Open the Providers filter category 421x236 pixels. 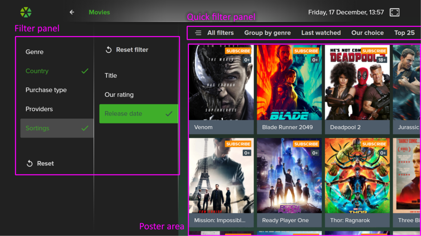click(57, 109)
